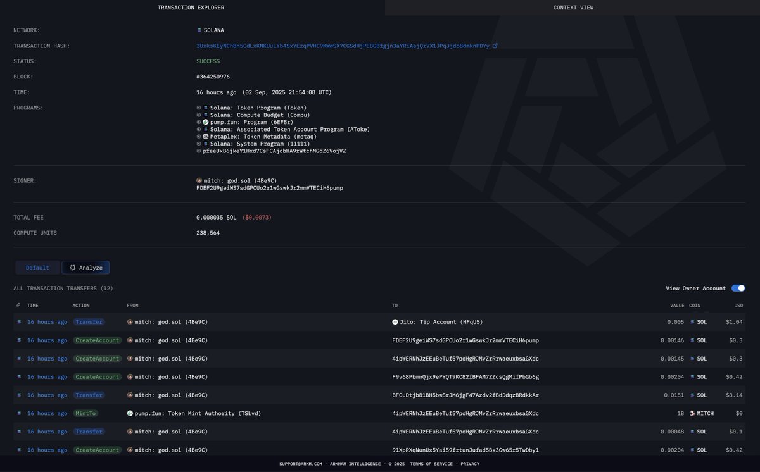The width and height of the screenshot is (760, 472).
Task: Click the USD column header
Action: click(738, 306)
